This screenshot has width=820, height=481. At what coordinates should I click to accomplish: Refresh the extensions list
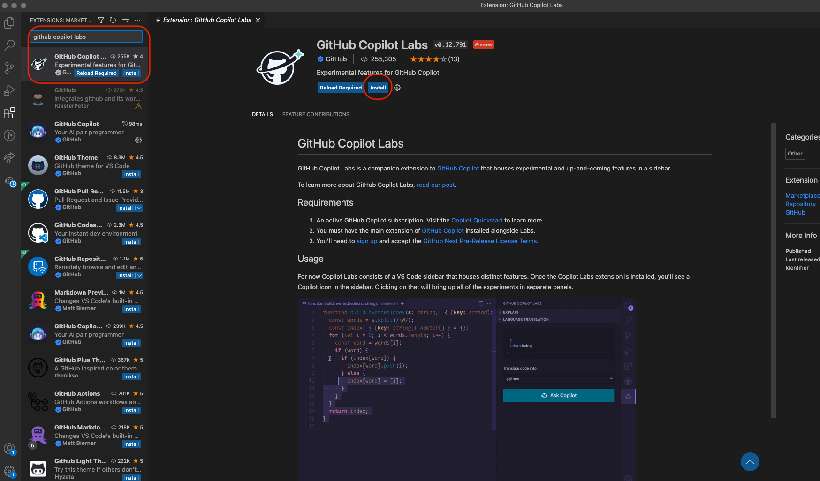tap(113, 20)
